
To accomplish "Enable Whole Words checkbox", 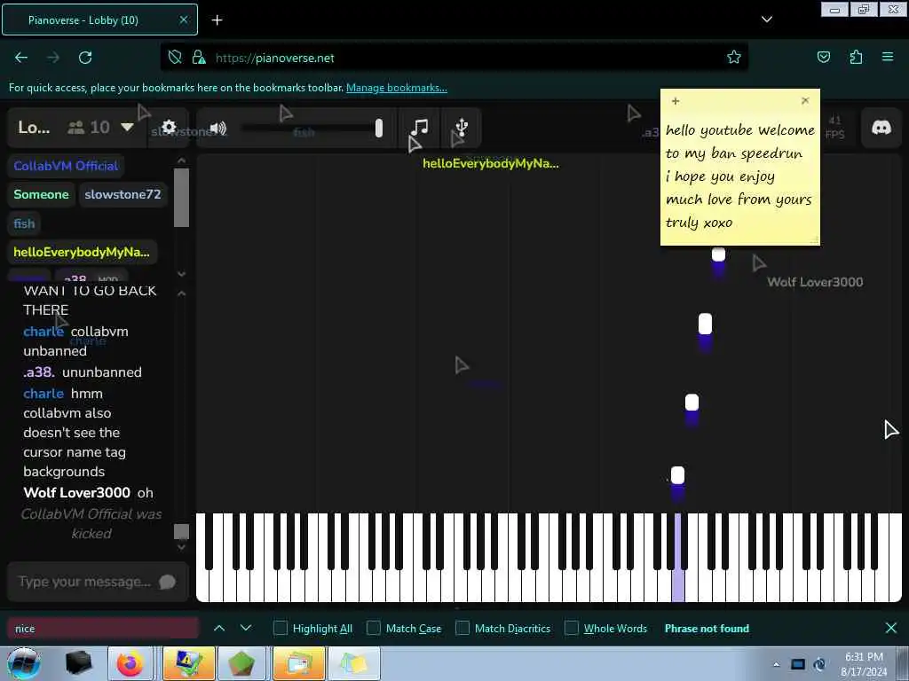I will click(x=571, y=628).
